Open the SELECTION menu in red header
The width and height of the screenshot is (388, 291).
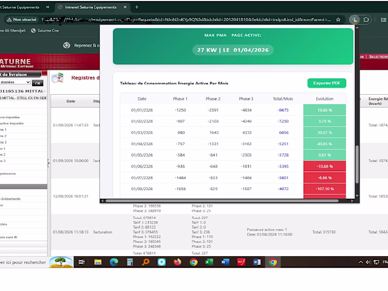tap(379, 57)
